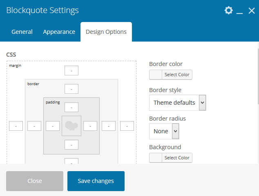This screenshot has height=196, width=259.
Task: Minimize the Blockquote Settings panel
Action: tap(240, 11)
